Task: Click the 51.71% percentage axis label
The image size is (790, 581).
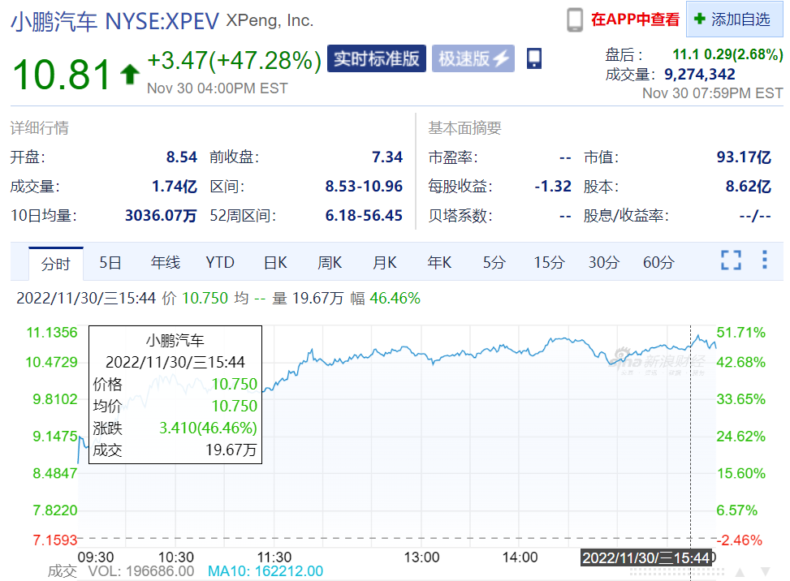Action: pos(740,333)
